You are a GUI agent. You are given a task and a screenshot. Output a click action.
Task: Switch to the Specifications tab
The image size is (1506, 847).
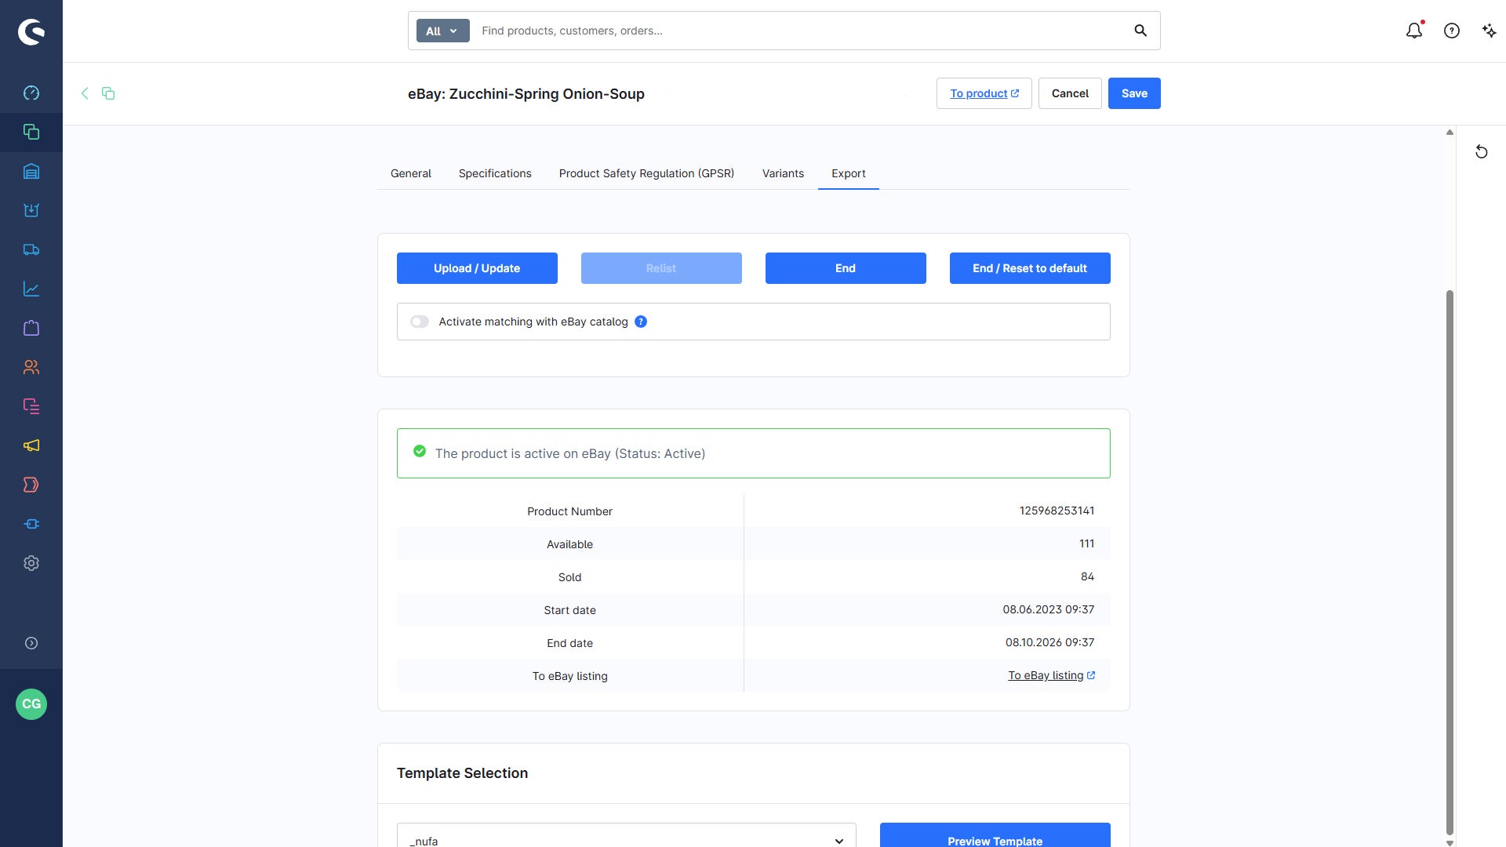pos(495,173)
